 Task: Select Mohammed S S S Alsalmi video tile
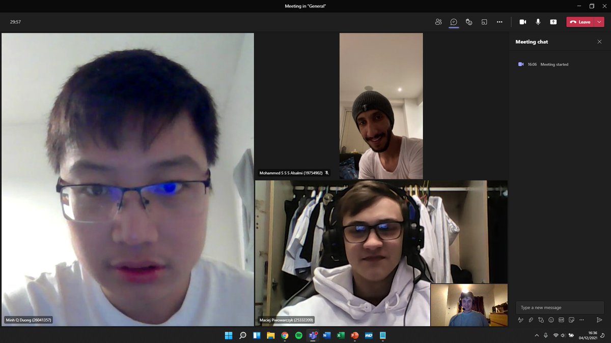pyautogui.click(x=381, y=106)
